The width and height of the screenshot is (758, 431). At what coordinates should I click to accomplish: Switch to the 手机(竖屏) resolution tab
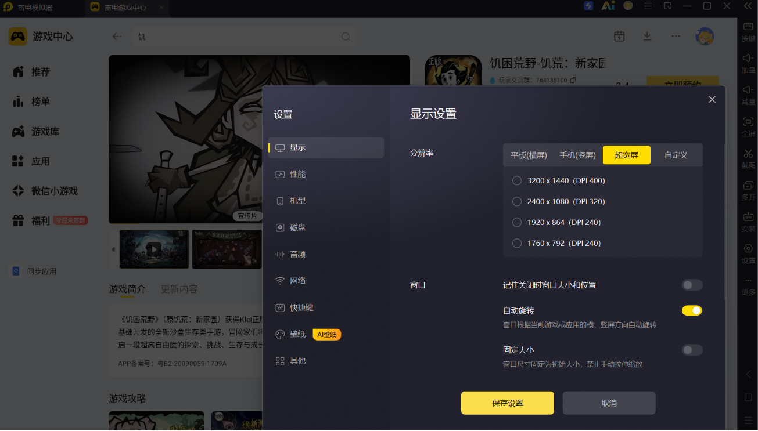577,155
